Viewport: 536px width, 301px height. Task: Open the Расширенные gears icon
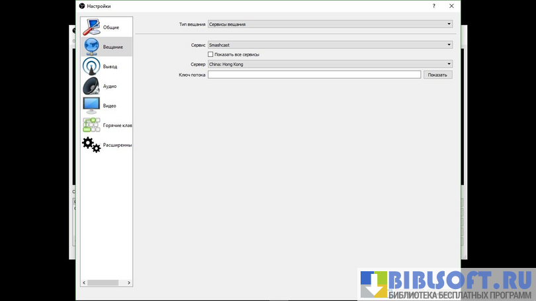91,145
